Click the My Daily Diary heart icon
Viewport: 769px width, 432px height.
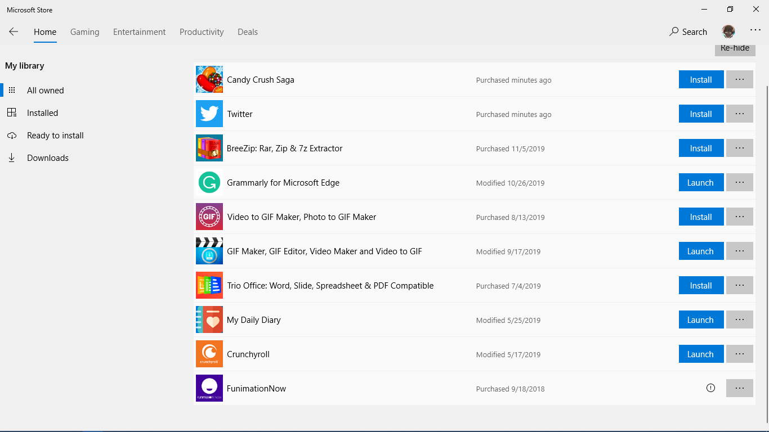(209, 319)
